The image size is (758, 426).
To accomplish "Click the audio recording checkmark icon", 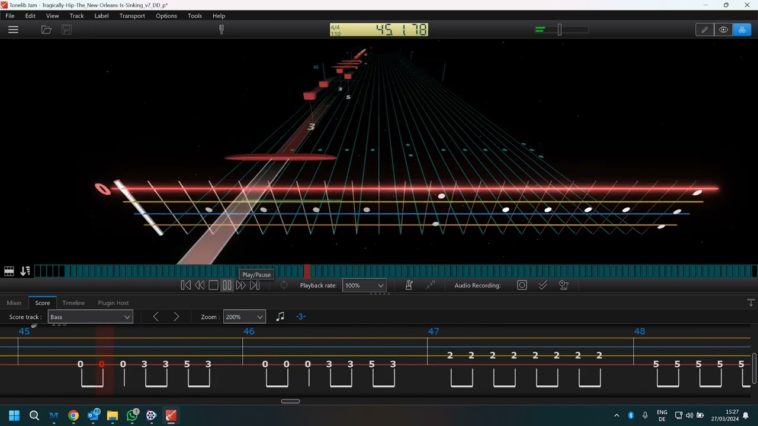I will pos(542,285).
